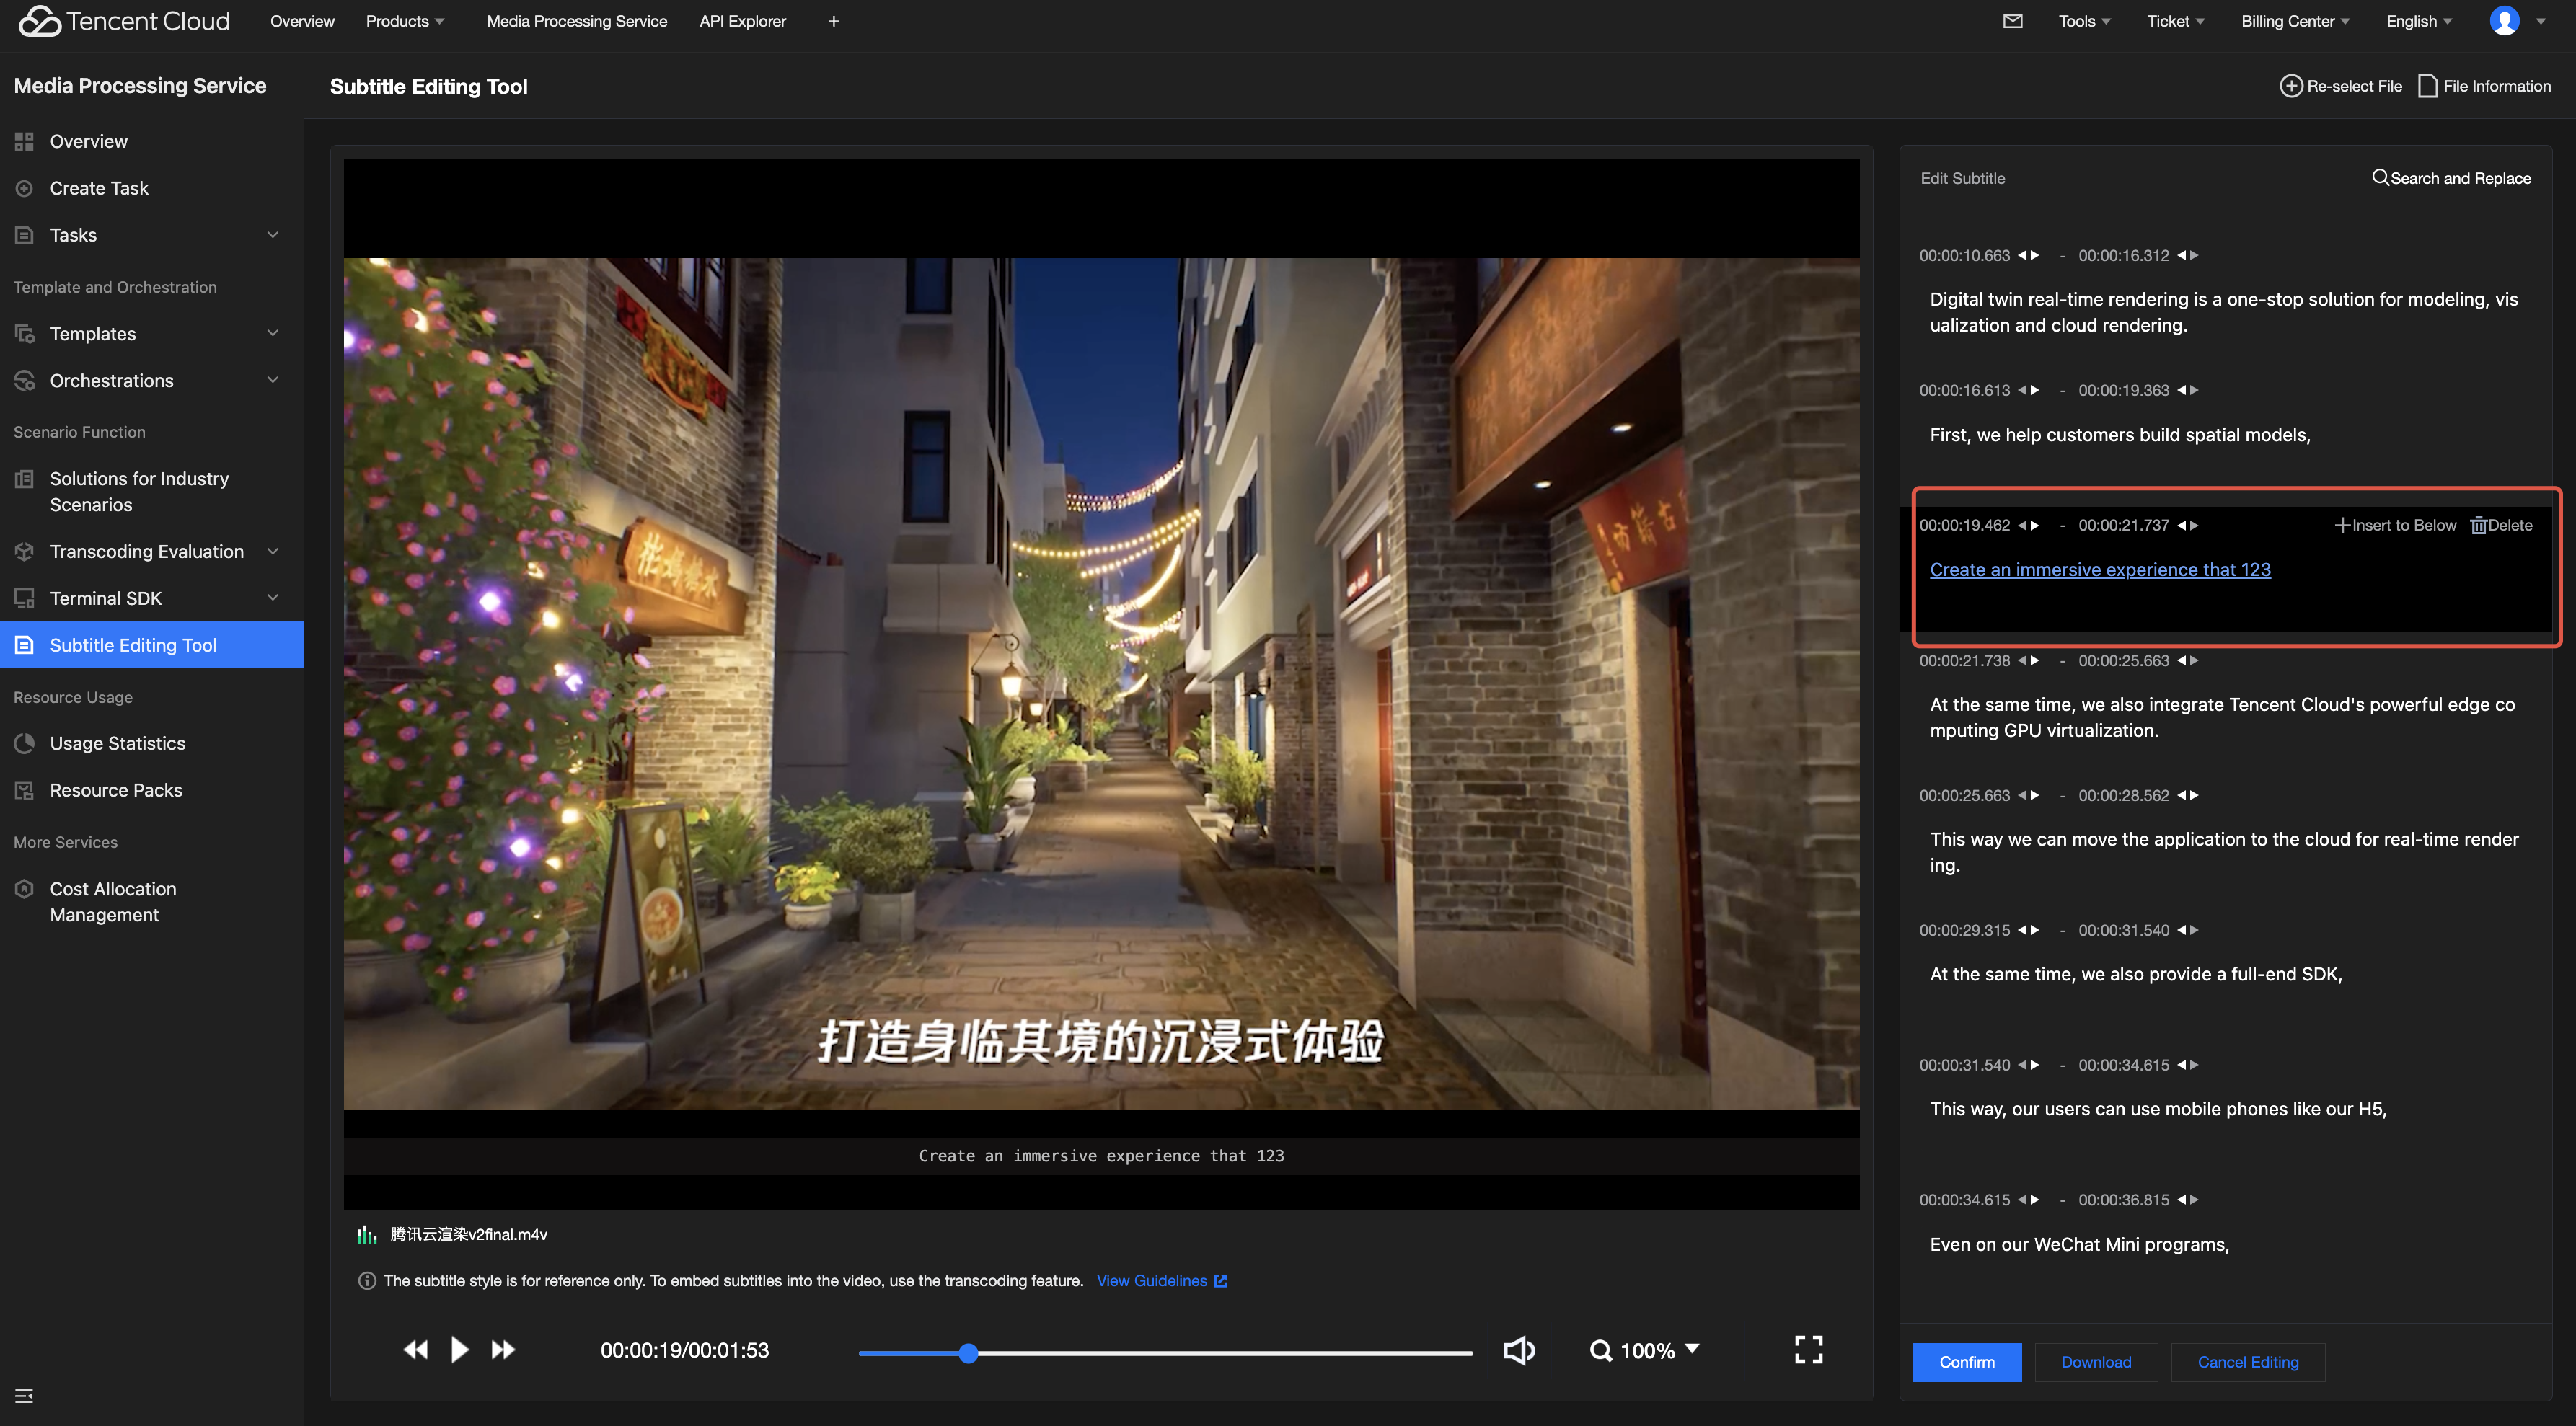Click the Confirm button
This screenshot has height=1426, width=2576.
(1966, 1362)
